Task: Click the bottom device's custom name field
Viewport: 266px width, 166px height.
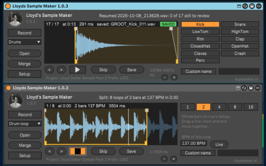Action: pos(238,153)
